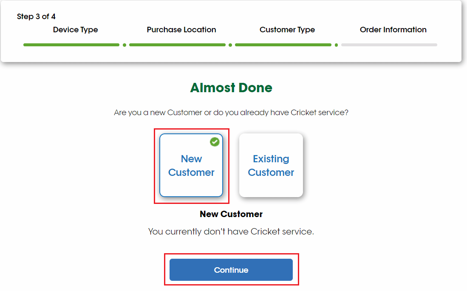Click the dot between Device Type and Purchase Location bars
This screenshot has height=291, width=467.
[x=125, y=45]
